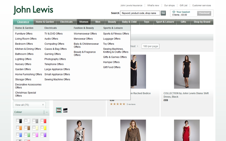Choose Kitchen & Dining Offers

[x=28, y=49]
